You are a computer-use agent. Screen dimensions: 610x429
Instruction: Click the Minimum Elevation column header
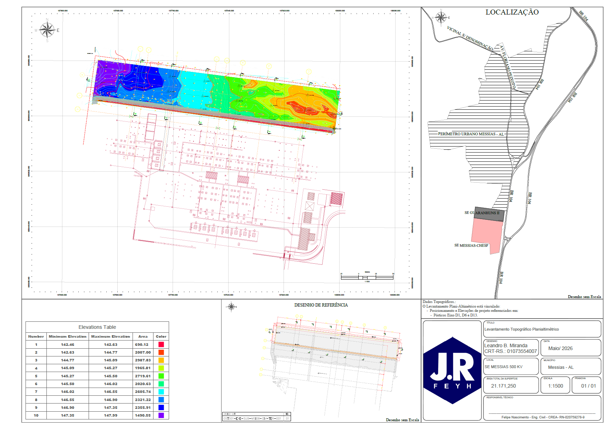pyautogui.click(x=67, y=337)
